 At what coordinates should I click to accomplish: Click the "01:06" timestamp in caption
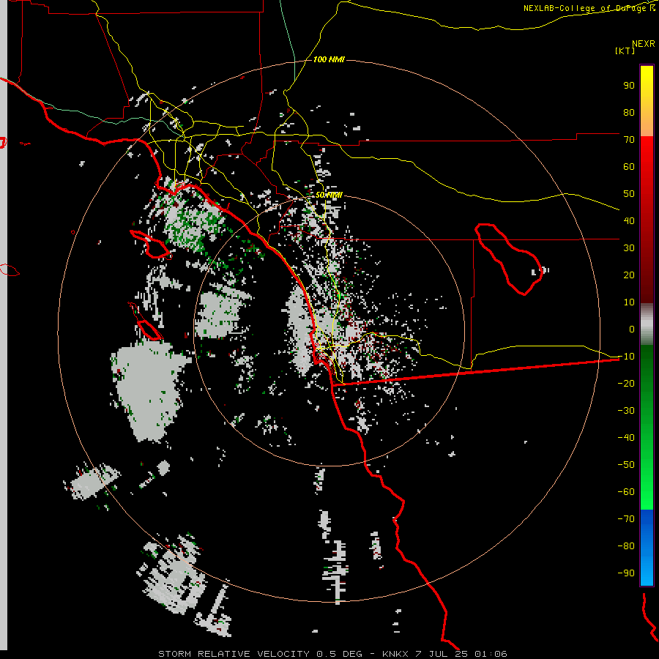coord(491,654)
